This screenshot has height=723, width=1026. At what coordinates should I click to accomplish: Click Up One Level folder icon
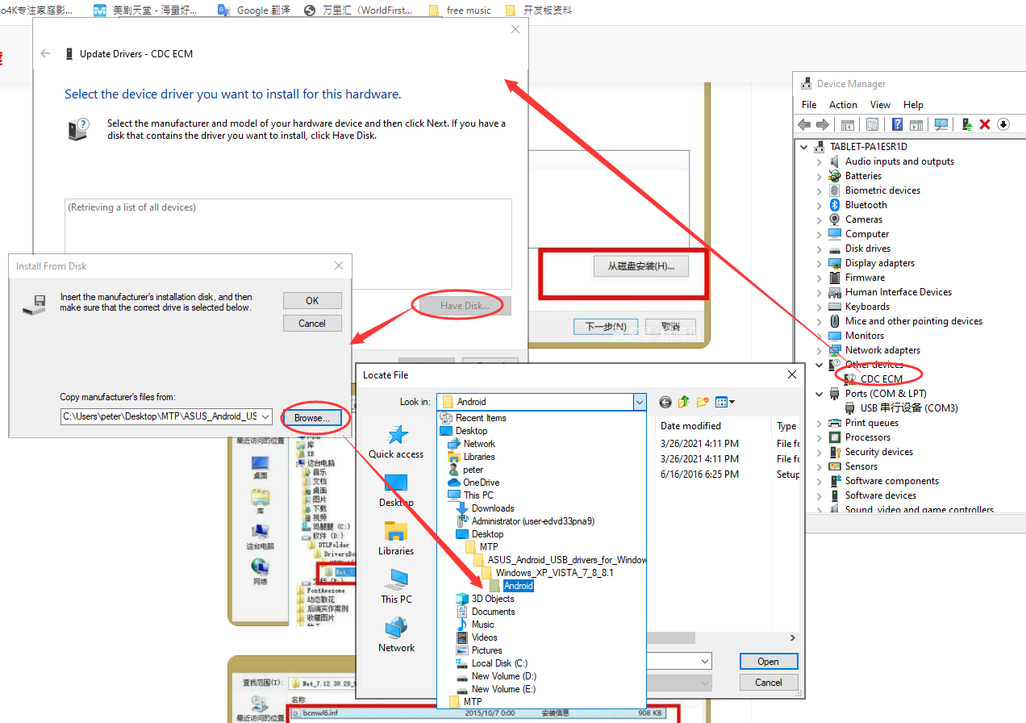click(684, 402)
